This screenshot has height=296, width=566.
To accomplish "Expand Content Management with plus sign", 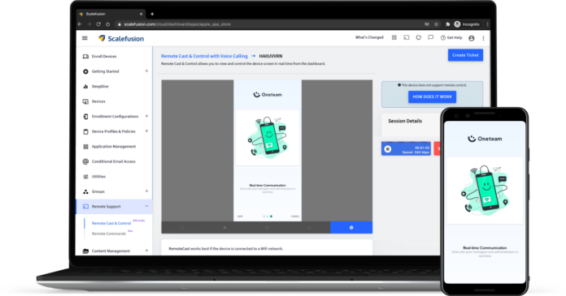I will [146, 251].
